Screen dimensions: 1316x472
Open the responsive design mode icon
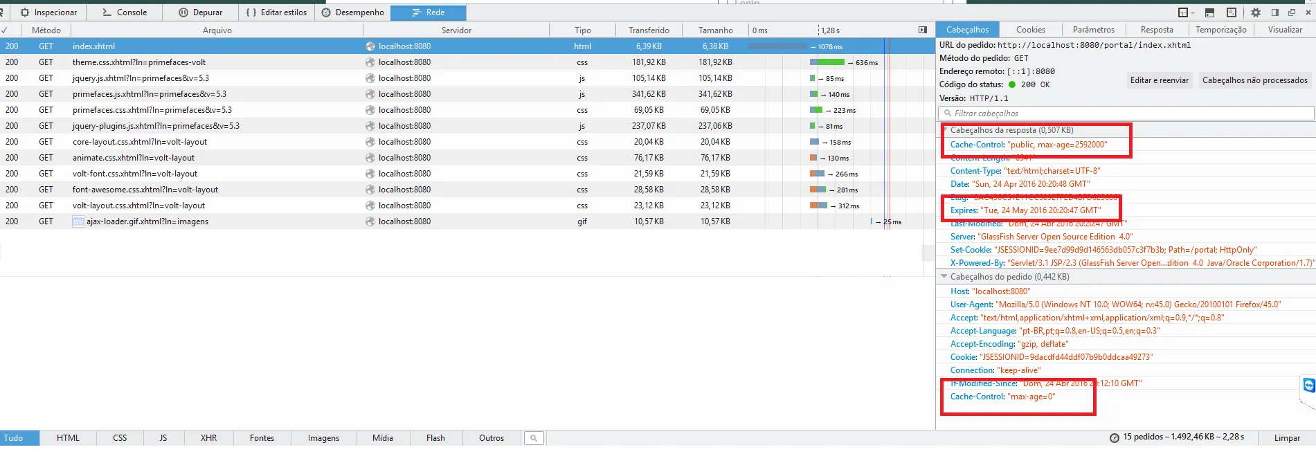[1231, 12]
